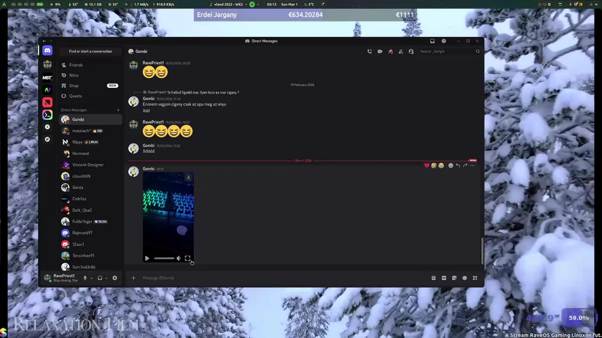
Task: Toggle fullscreen on the video attachment
Action: click(188, 258)
